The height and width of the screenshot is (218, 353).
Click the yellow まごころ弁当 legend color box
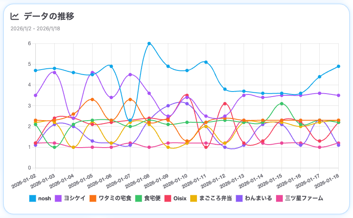pos(194,198)
